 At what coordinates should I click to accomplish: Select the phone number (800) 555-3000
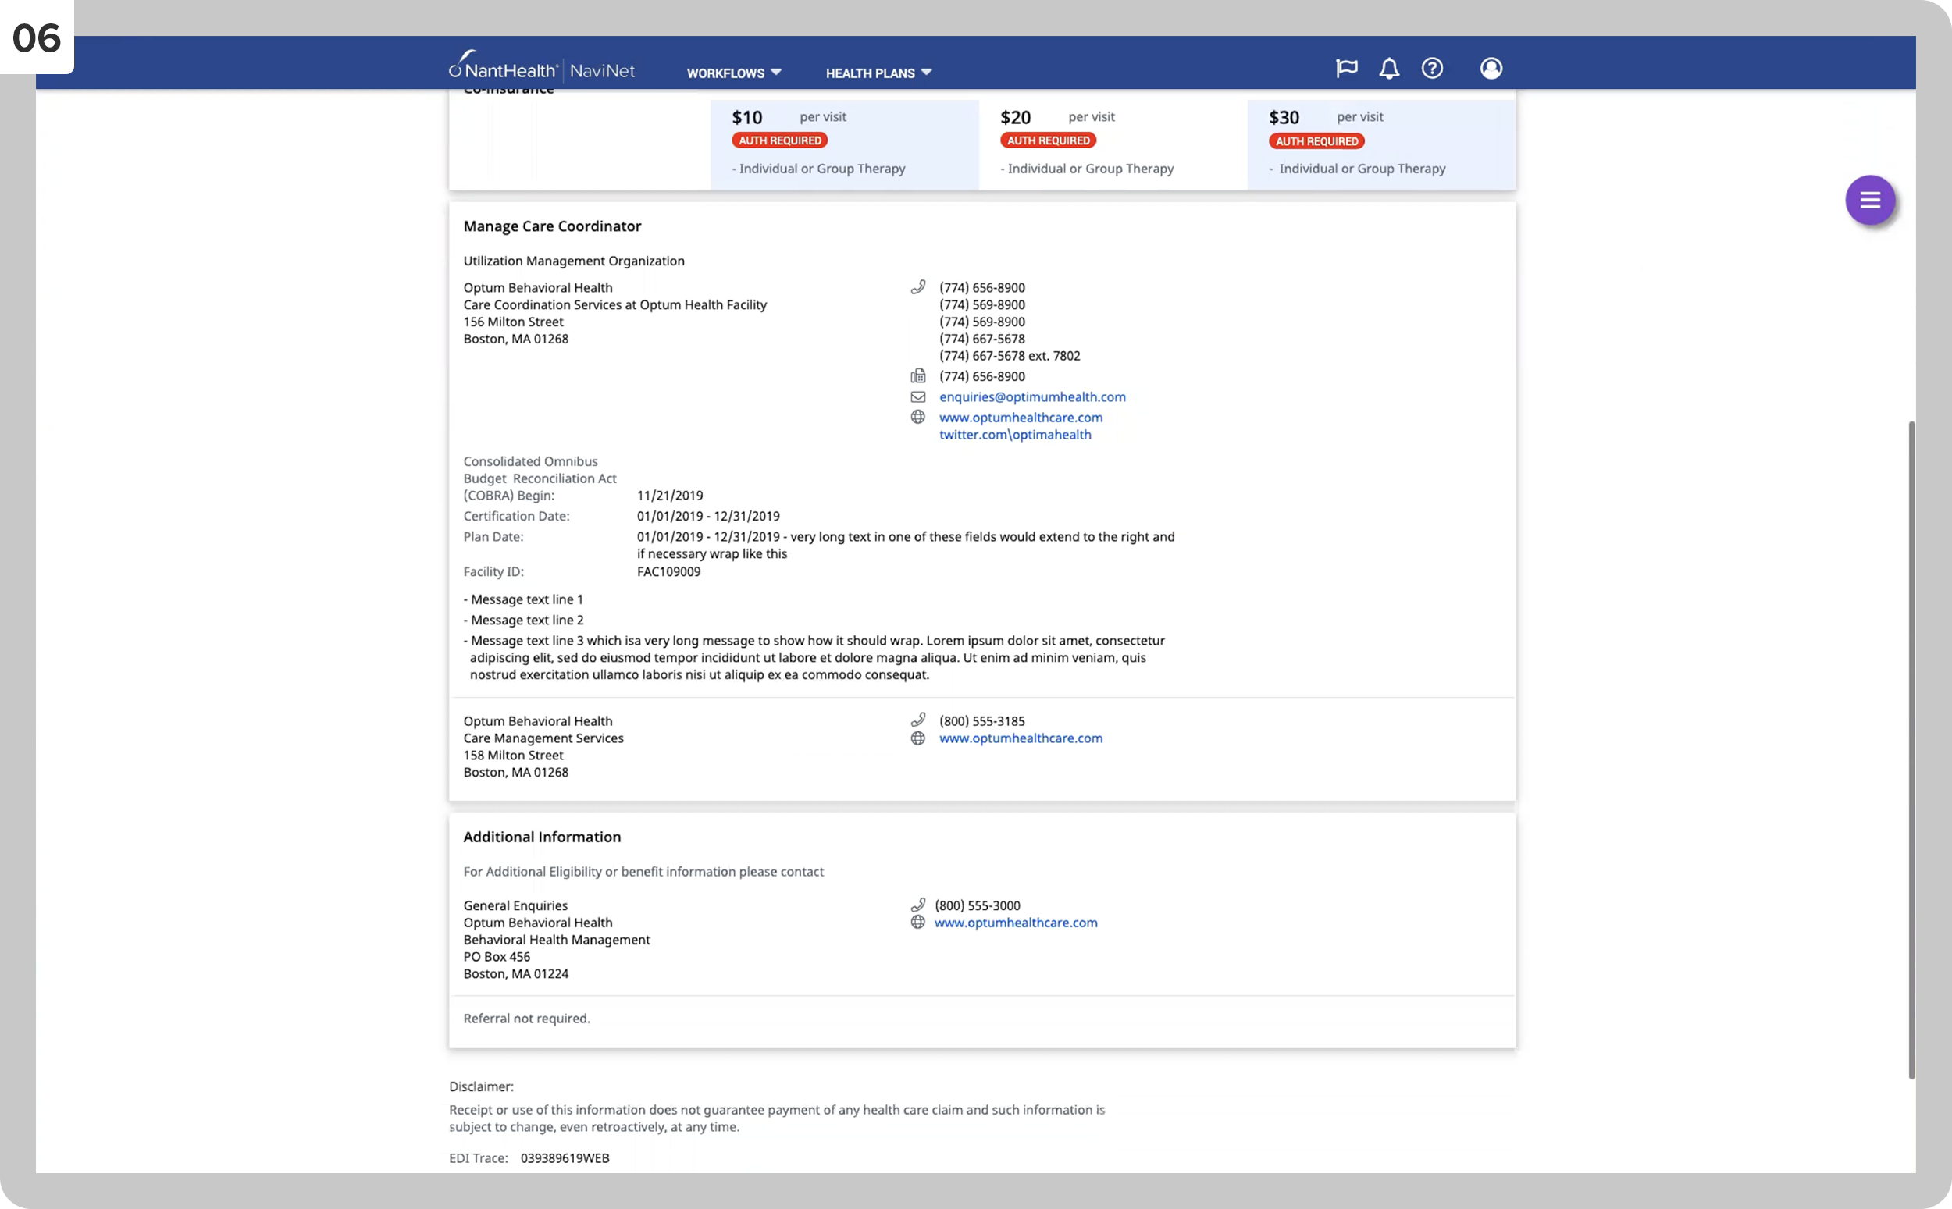pyautogui.click(x=978, y=905)
